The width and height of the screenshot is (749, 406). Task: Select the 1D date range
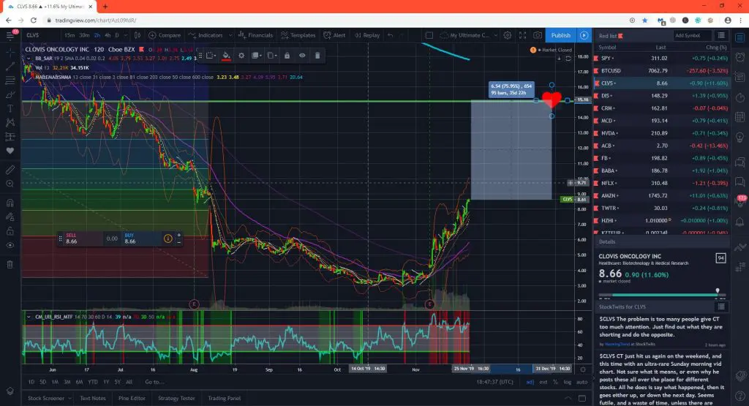tap(31, 382)
